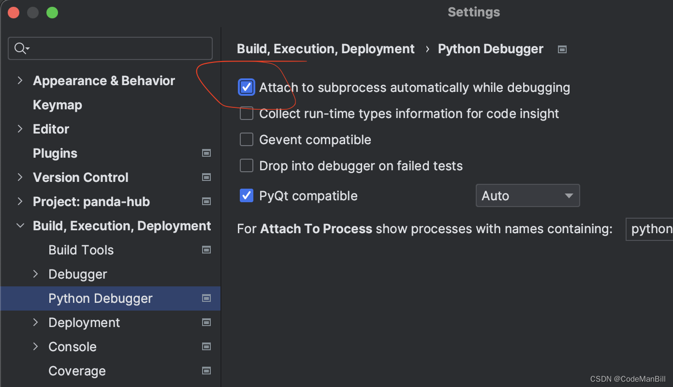
Task: Click the project-level icon beside Coverage
Action: [x=206, y=371]
